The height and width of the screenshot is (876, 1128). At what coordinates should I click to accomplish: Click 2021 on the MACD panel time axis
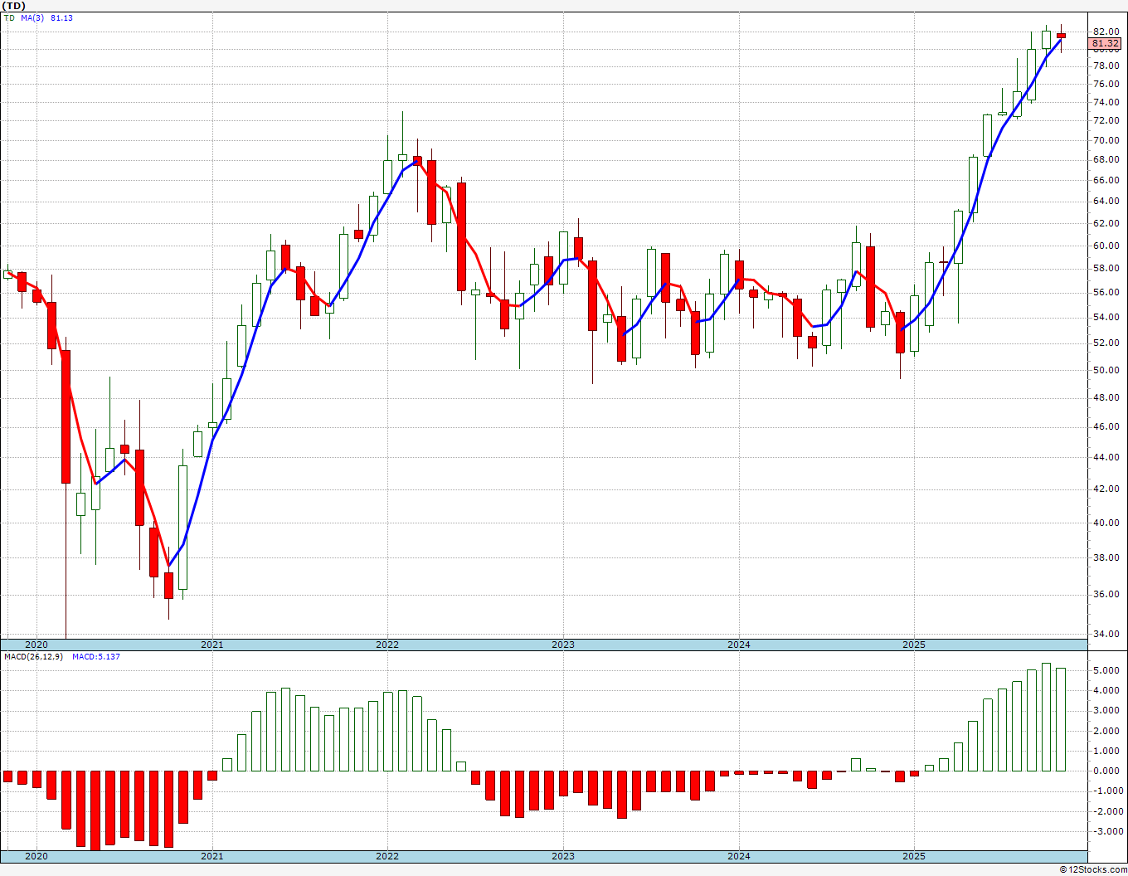tap(211, 856)
